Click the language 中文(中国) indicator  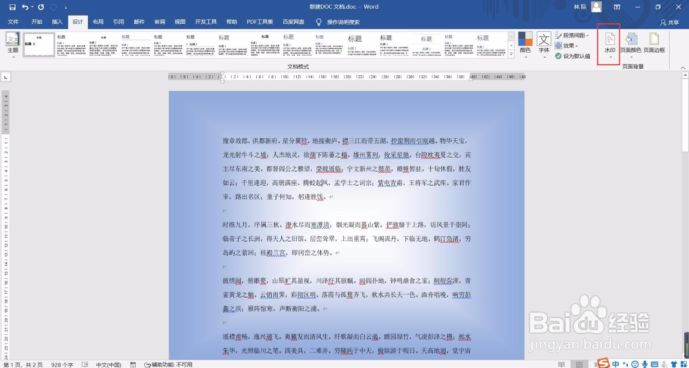(109, 365)
